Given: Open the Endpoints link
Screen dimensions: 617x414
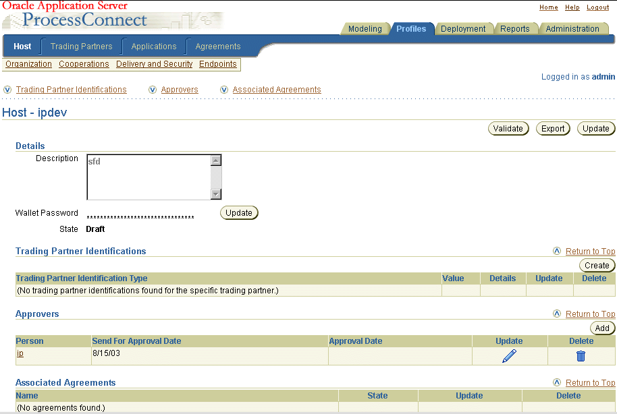Looking at the screenshot, I should (217, 64).
